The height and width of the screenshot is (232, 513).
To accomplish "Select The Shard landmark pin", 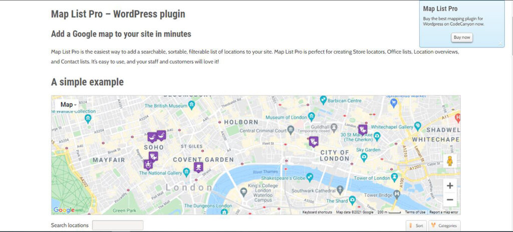I will (353, 200).
